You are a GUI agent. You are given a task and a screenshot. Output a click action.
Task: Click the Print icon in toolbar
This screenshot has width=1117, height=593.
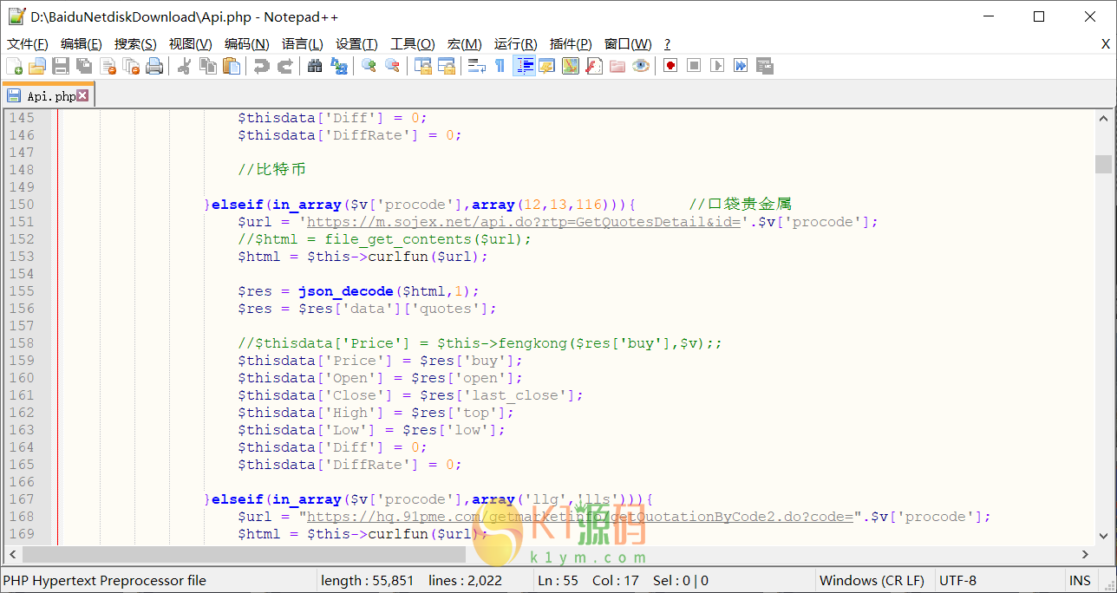[154, 66]
